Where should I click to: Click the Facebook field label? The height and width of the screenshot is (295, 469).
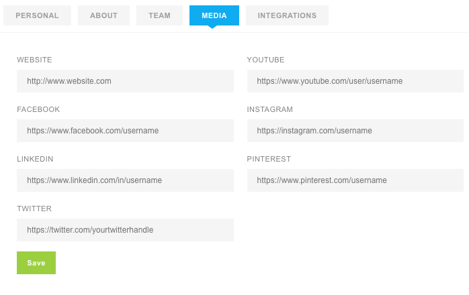click(38, 109)
